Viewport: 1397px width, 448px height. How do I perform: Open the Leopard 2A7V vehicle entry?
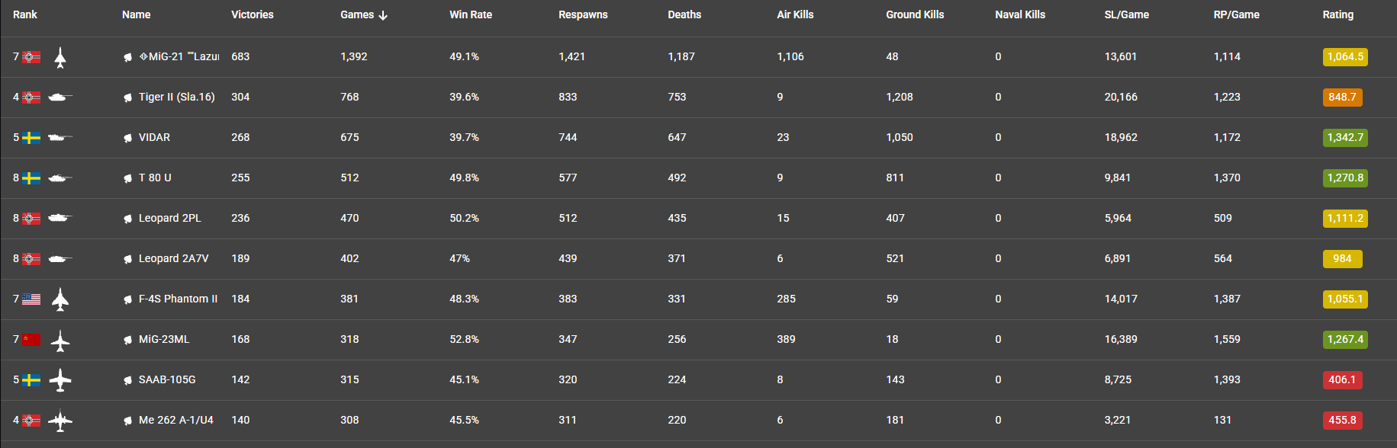173,258
